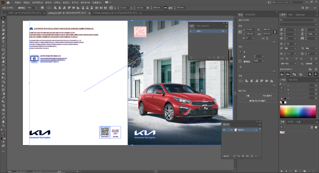The width and height of the screenshot is (319, 173).
Task: Click the X position input field in control bar
Action: point(125,8)
